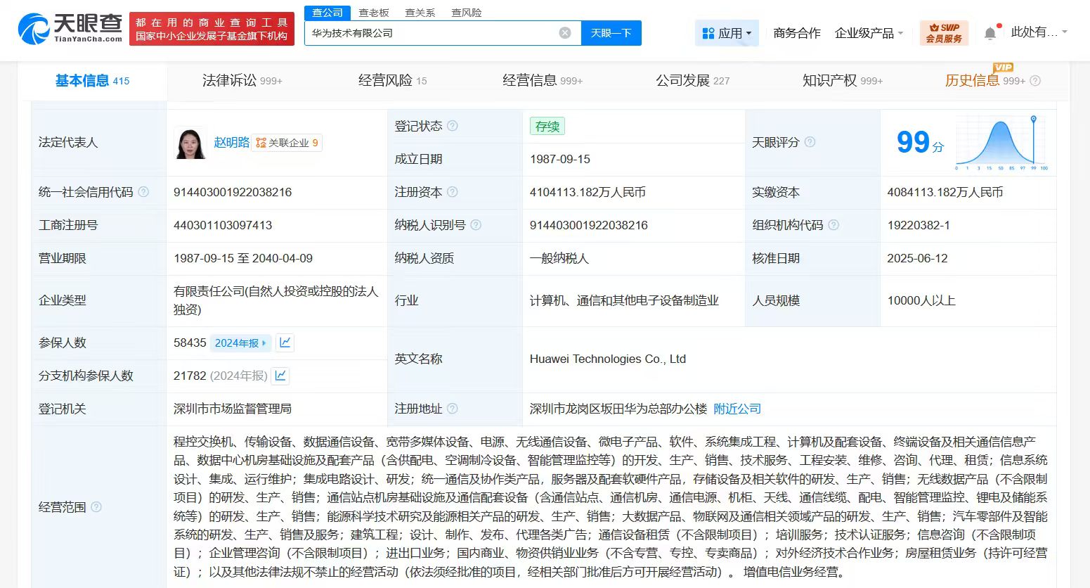This screenshot has width=1090, height=588.
Task: Select the 基本信息 tab
Action: point(93,81)
